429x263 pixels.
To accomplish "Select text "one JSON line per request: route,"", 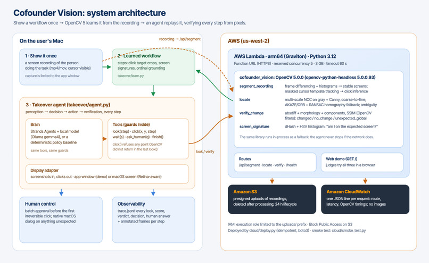I will (x=353, y=199).
